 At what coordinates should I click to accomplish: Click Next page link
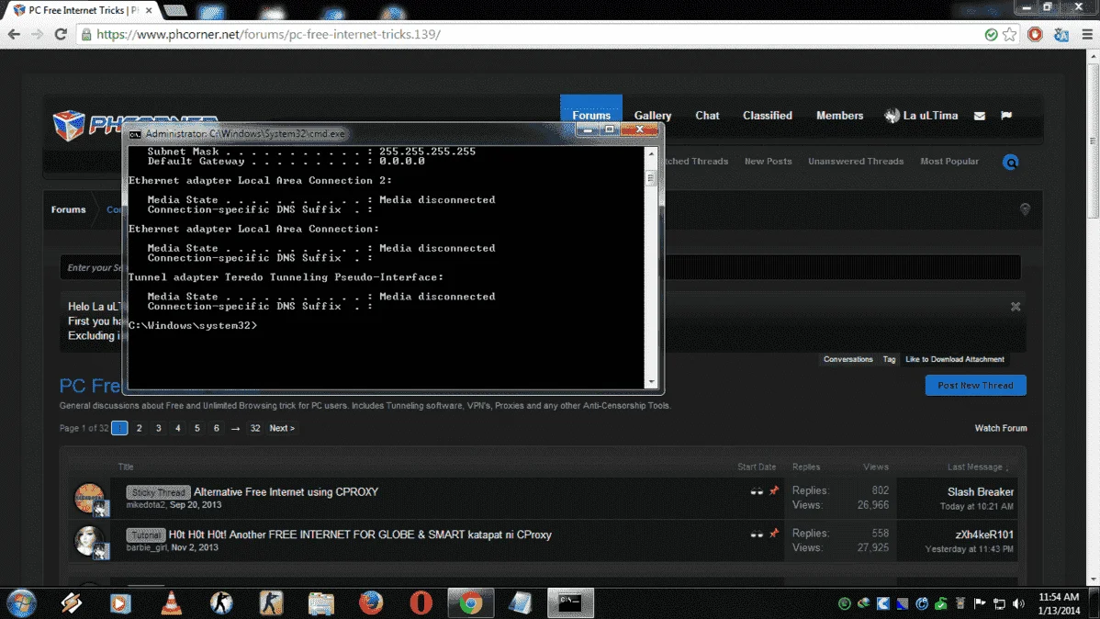click(282, 428)
